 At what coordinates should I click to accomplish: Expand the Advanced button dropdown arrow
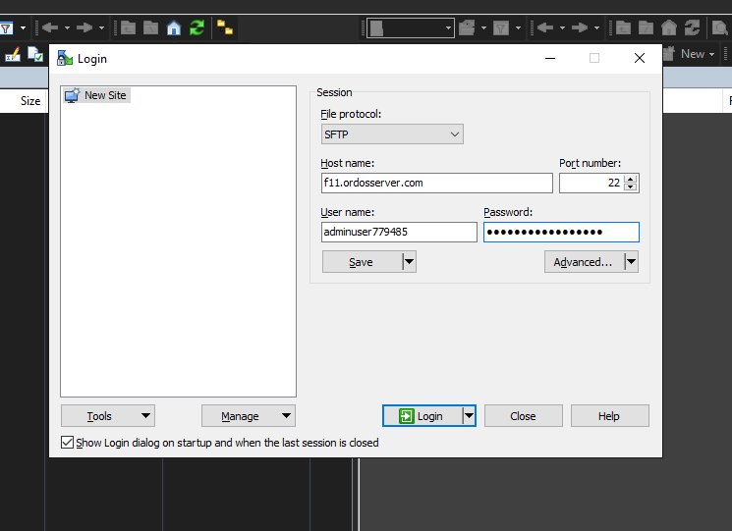point(631,262)
